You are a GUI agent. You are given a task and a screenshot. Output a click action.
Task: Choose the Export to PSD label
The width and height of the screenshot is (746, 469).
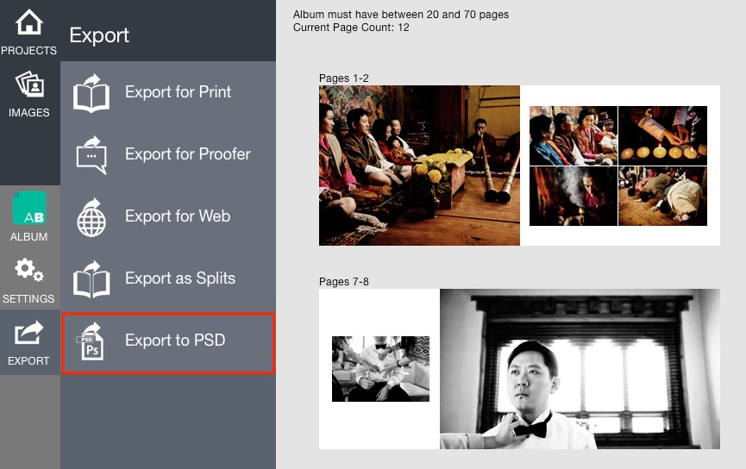pyautogui.click(x=175, y=340)
